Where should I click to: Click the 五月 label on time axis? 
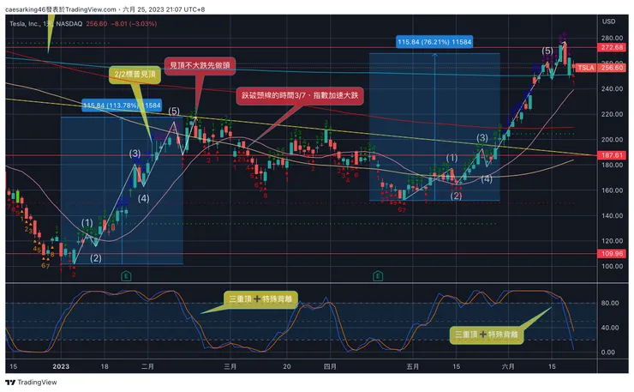click(x=412, y=366)
